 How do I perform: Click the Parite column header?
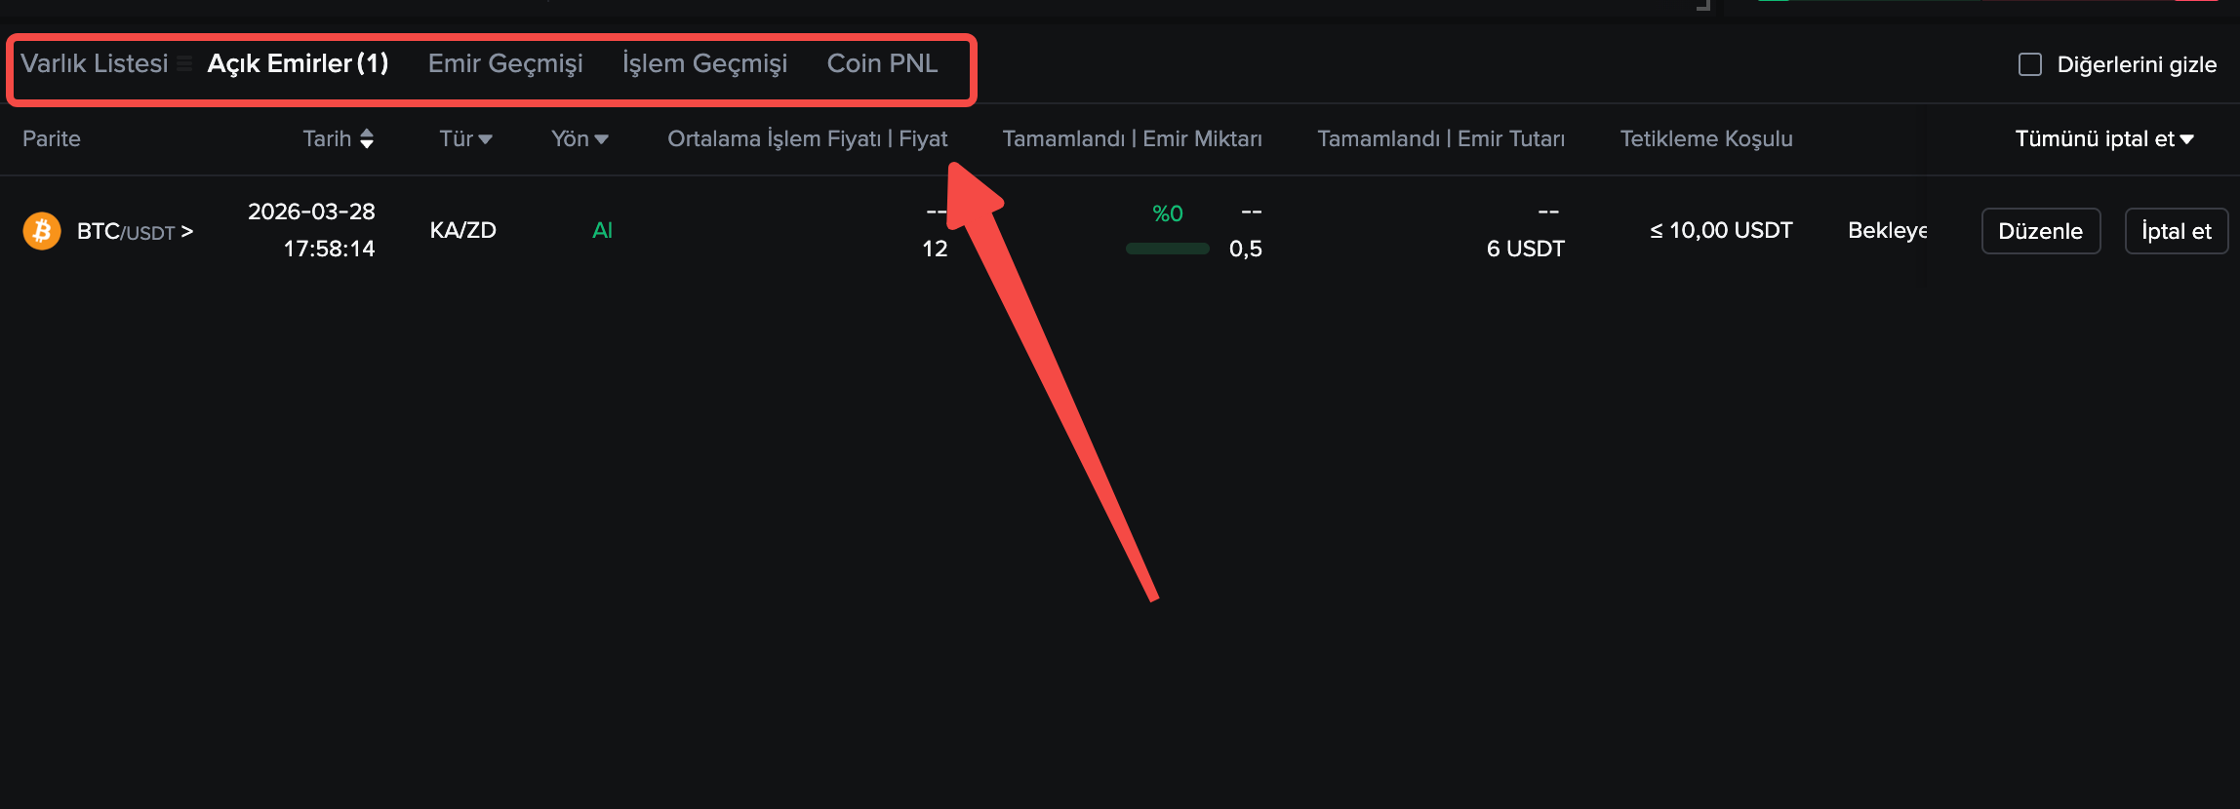[x=52, y=138]
